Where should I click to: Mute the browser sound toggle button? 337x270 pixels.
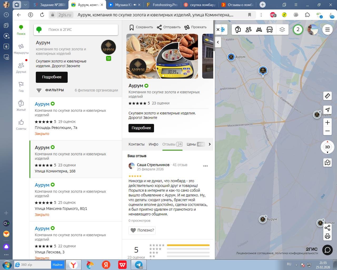17,5
